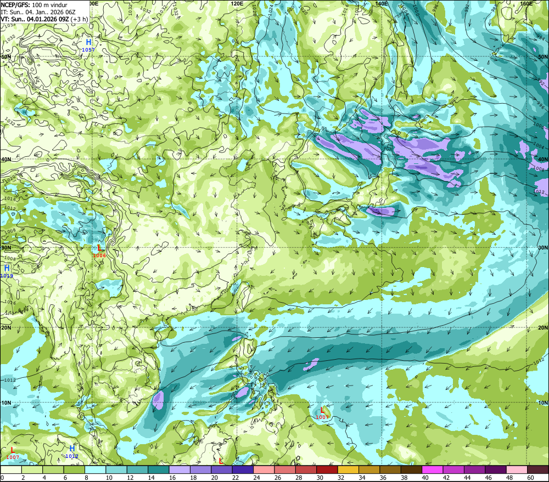Click the dark maroon 60+ legend swatch
The image size is (549, 482).
click(x=538, y=469)
